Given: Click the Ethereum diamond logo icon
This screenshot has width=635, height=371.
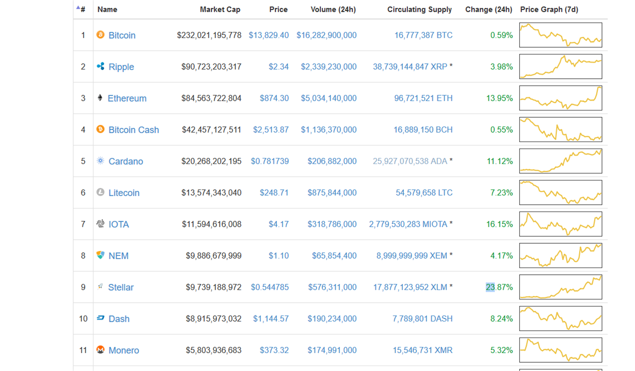Looking at the screenshot, I should [x=100, y=98].
